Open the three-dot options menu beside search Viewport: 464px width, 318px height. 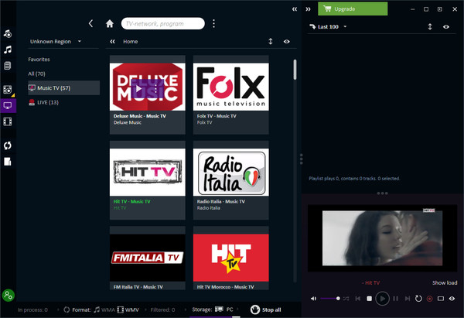tap(213, 24)
